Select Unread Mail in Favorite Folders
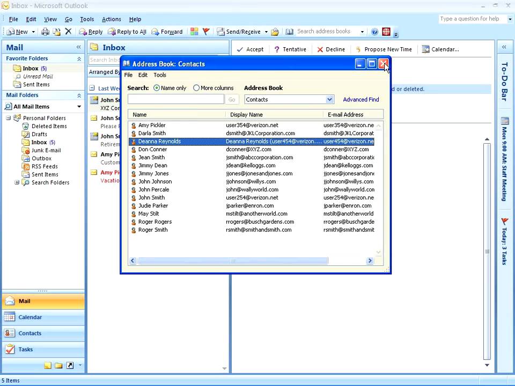 tap(38, 77)
